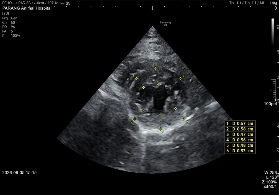Select measurement result 1 D 0.67 cm

[x=240, y=123]
